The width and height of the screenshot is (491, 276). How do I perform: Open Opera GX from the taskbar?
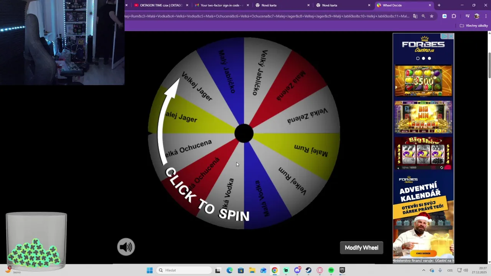tap(320, 270)
